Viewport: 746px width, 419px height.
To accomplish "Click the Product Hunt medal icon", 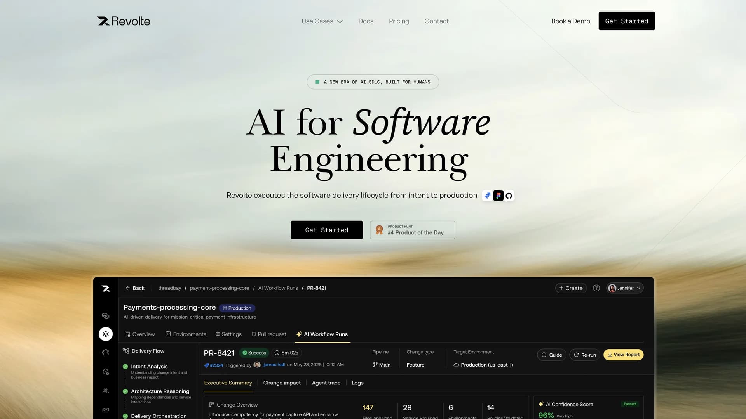I will 379,230.
